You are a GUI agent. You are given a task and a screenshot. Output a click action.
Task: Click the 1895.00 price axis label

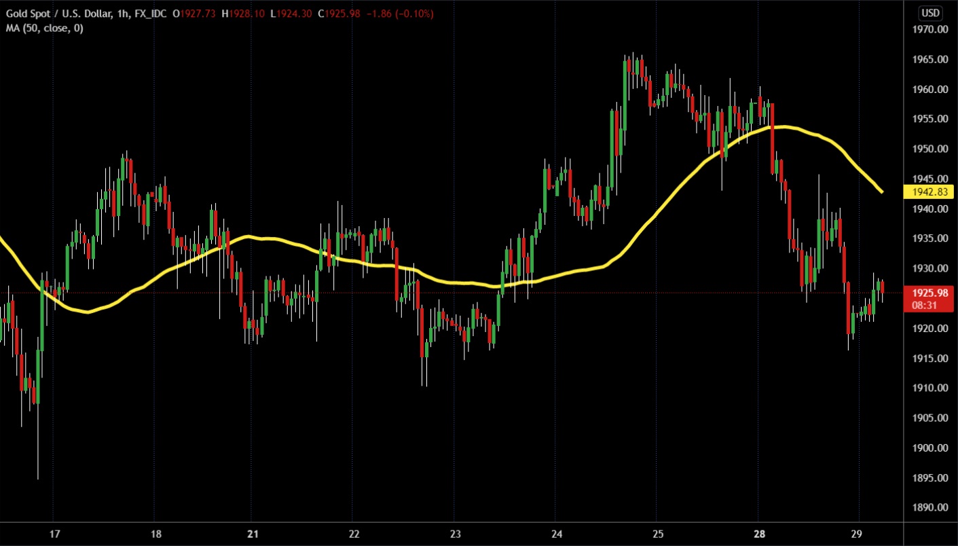coord(929,477)
